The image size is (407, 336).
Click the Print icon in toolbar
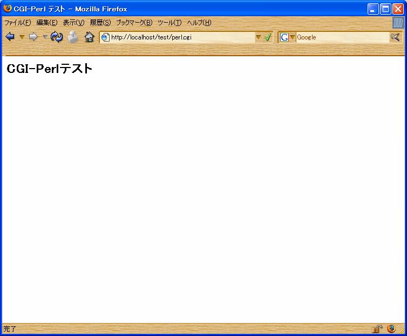(x=73, y=37)
